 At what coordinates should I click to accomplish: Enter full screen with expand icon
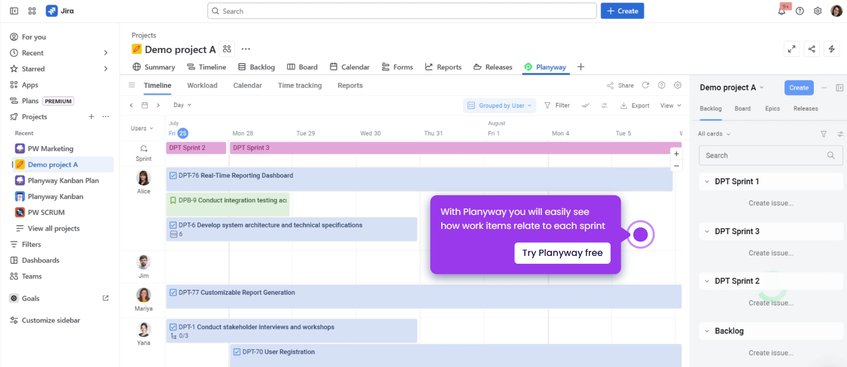tap(791, 49)
